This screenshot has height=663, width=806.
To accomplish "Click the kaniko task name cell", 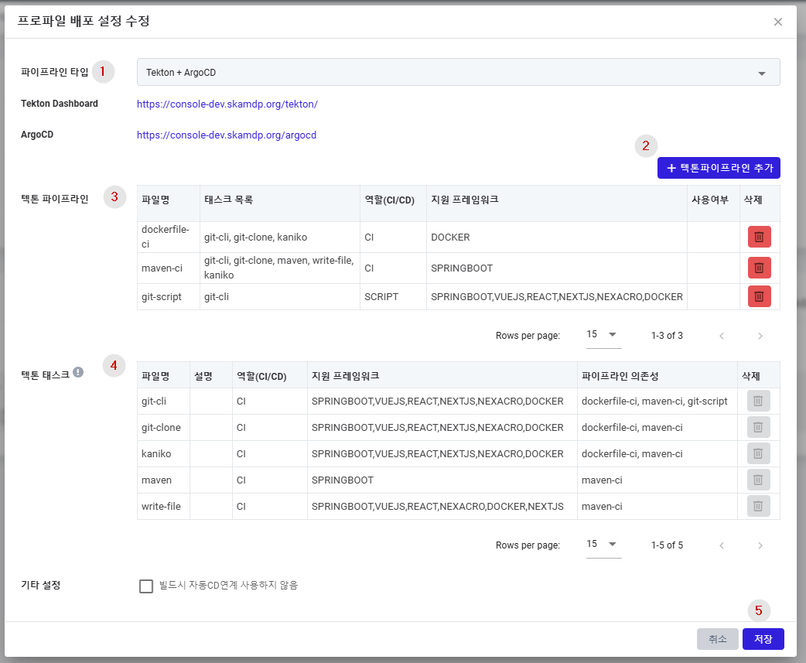I will click(163, 453).
